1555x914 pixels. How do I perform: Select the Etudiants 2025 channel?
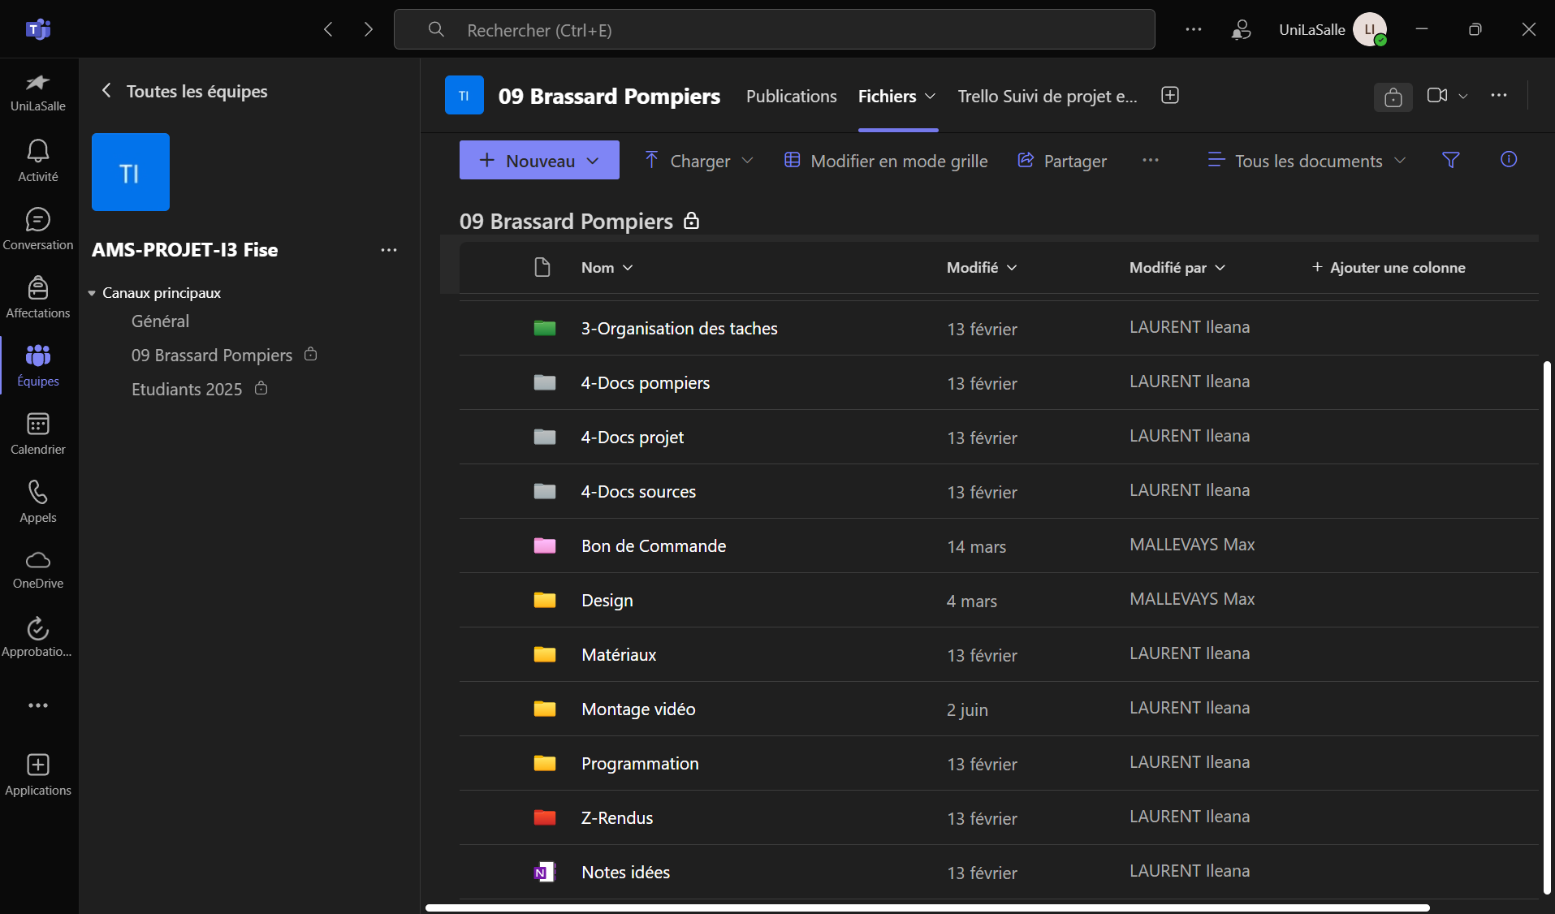[x=187, y=390]
